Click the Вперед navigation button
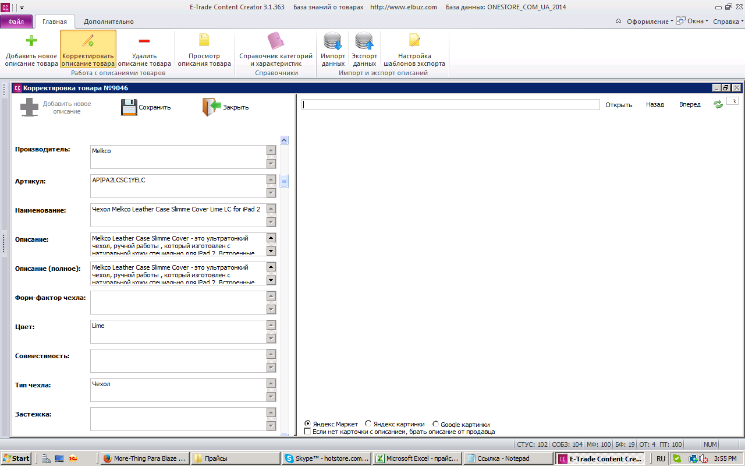Viewport: 745px width, 466px height. pyautogui.click(x=690, y=105)
